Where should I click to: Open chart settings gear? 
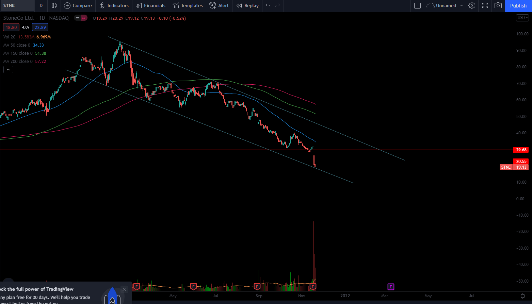click(472, 5)
